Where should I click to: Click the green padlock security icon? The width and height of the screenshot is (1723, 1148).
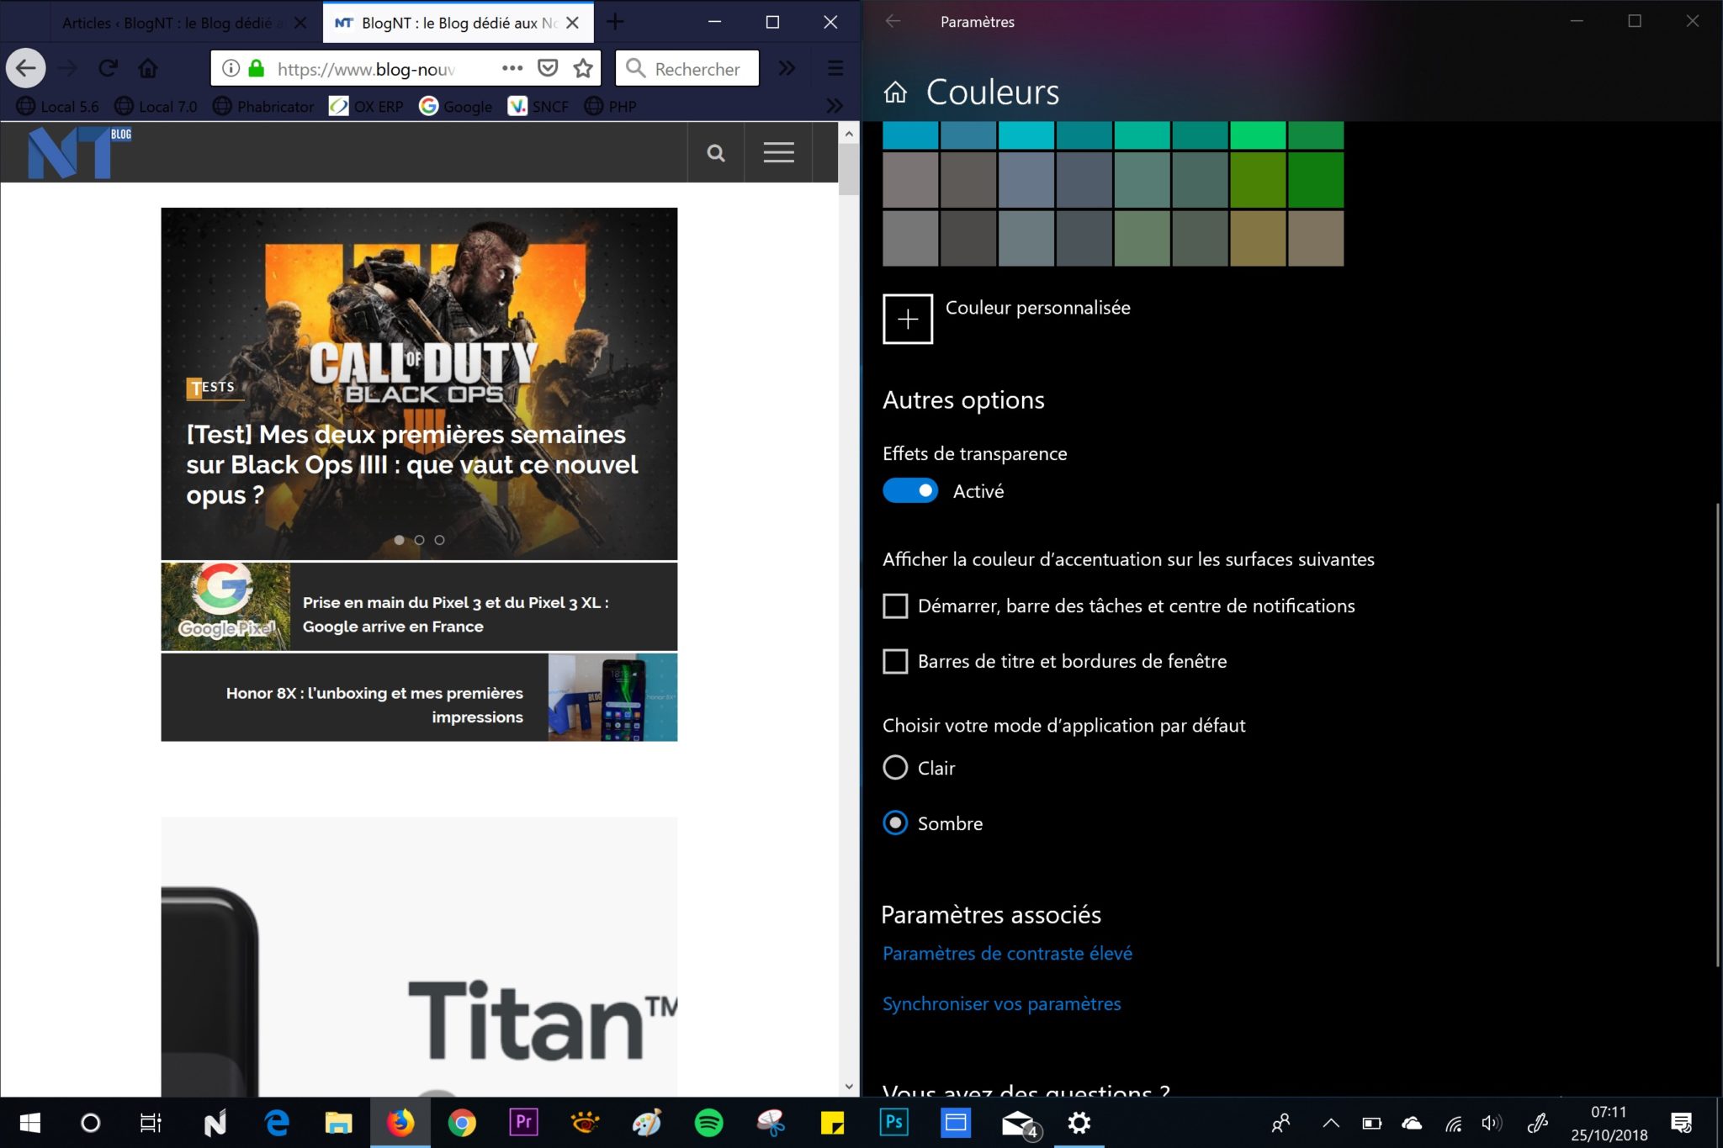(x=256, y=68)
